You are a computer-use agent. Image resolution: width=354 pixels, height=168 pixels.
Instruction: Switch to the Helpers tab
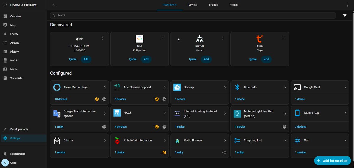(x=234, y=5)
